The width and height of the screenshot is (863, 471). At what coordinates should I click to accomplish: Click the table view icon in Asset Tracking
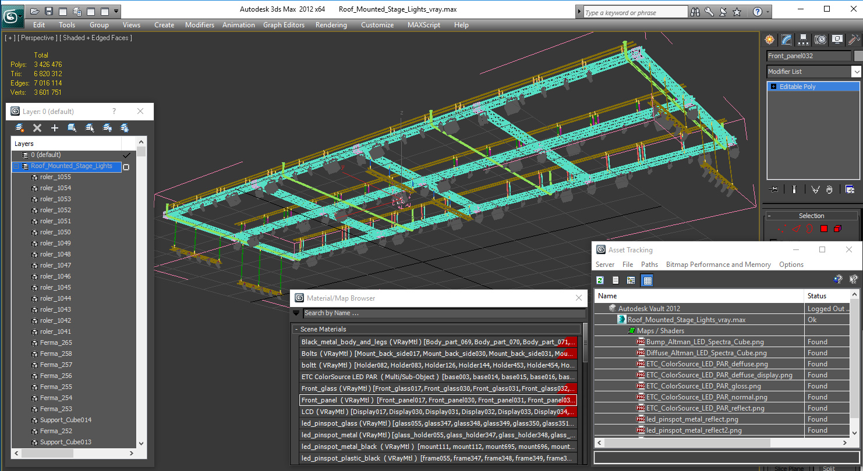pyautogui.click(x=647, y=280)
